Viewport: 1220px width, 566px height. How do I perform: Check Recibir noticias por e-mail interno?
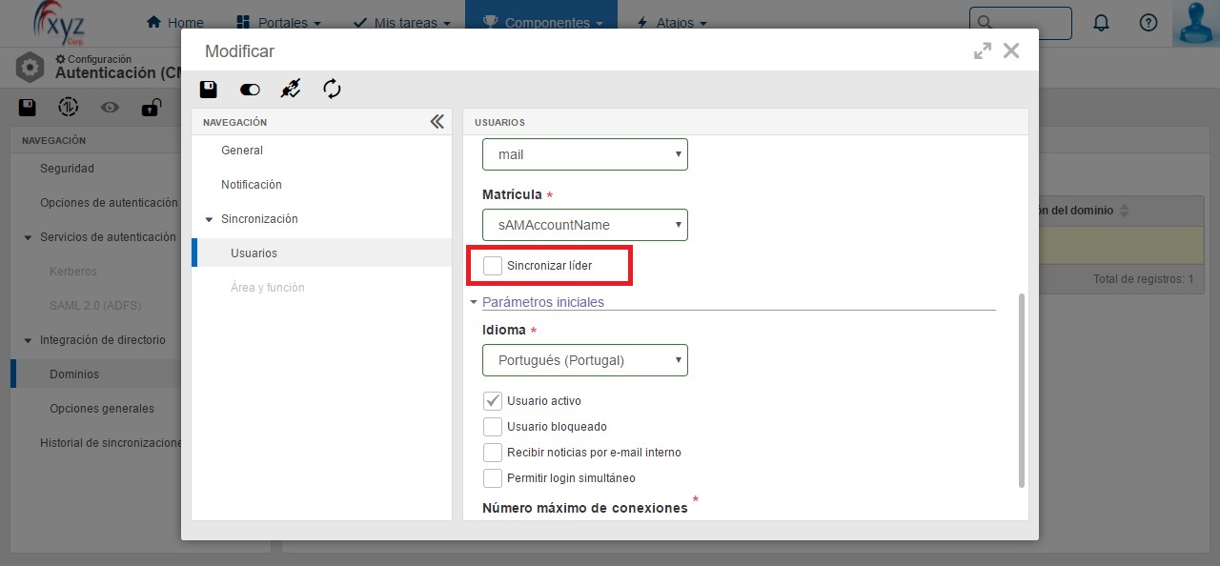(x=493, y=453)
